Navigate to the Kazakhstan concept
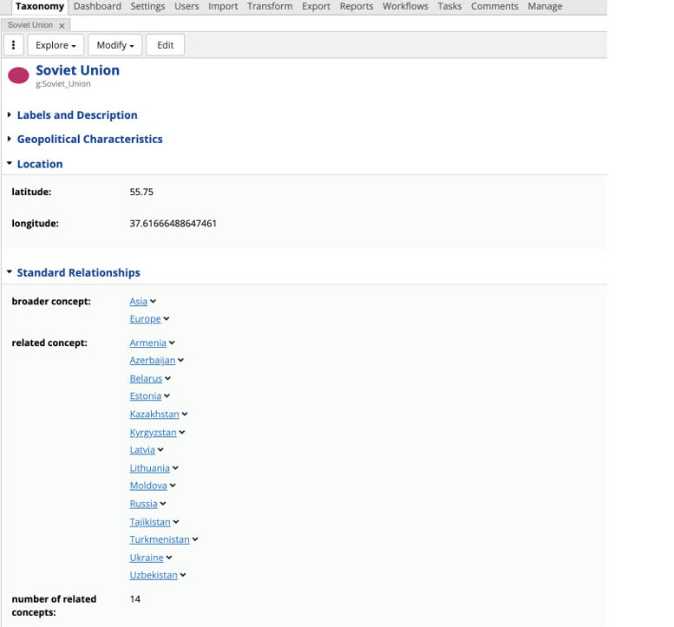674x627 pixels. tap(154, 415)
